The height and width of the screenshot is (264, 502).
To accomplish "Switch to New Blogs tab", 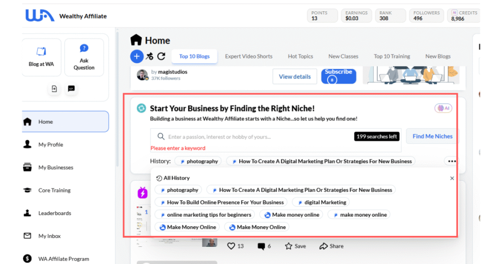I will (x=438, y=56).
